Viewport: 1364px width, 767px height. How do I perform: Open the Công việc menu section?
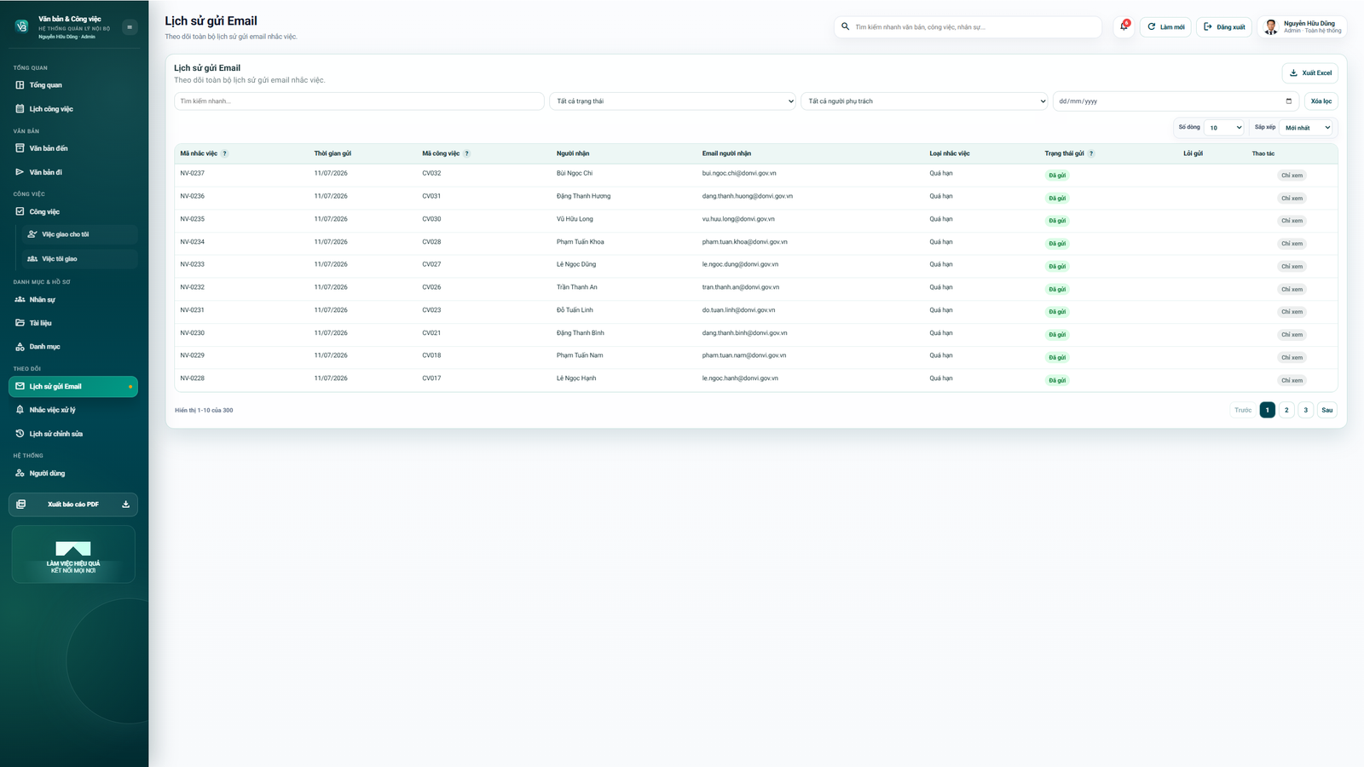click(73, 211)
